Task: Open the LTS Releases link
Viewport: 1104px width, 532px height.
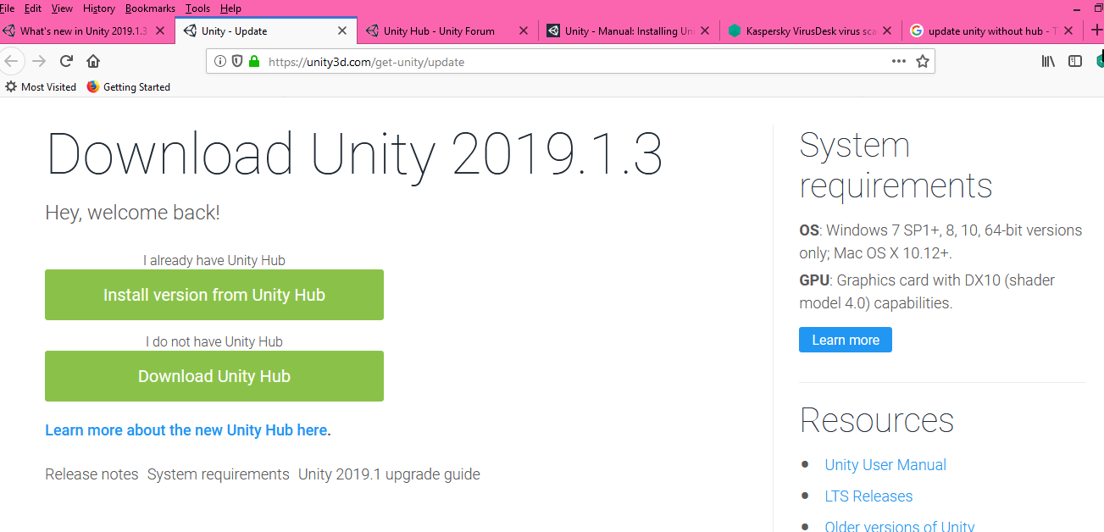Action: pyautogui.click(x=868, y=496)
